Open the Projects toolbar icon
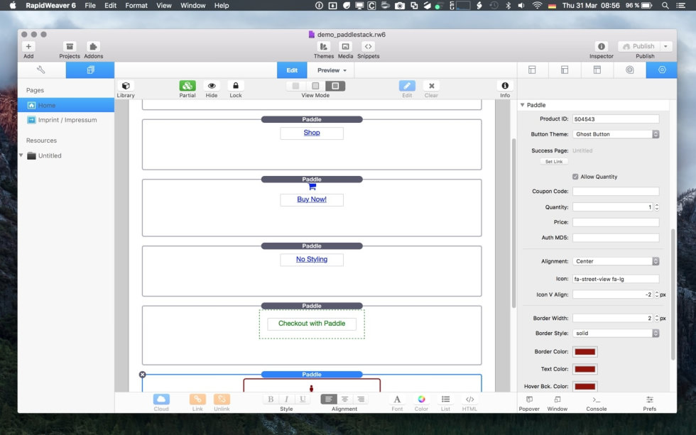Viewport: 696px width, 435px height. (x=70, y=47)
